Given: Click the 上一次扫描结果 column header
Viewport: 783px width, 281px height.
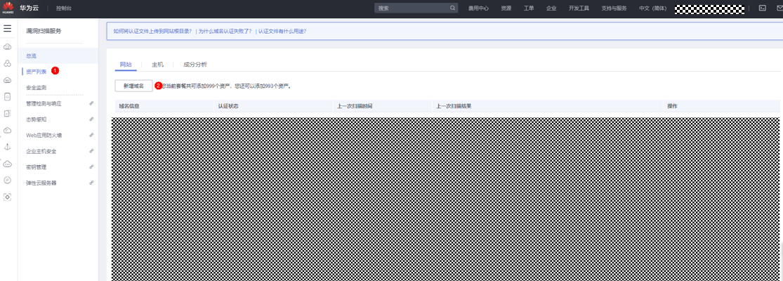Looking at the screenshot, I should 454,106.
